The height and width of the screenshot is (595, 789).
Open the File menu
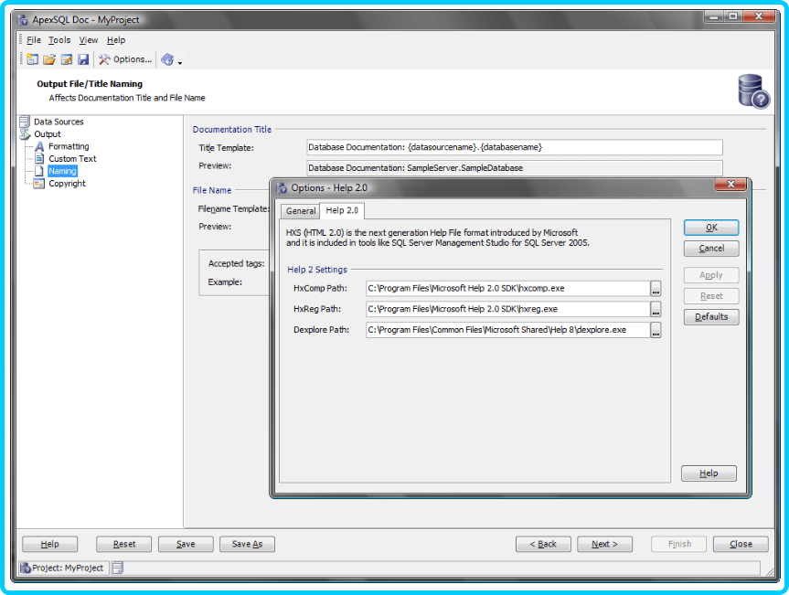point(34,40)
